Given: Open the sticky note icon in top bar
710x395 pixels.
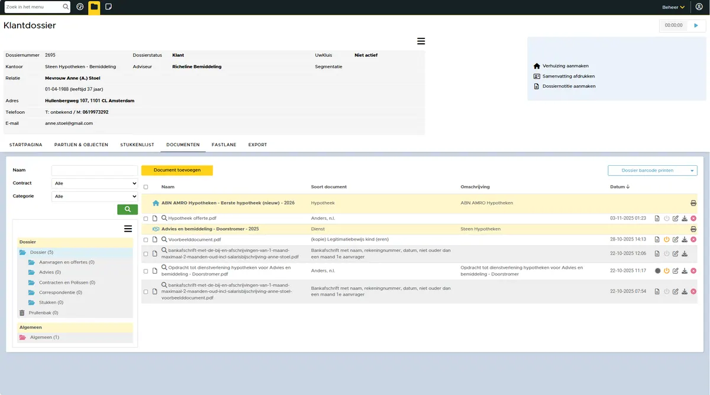Looking at the screenshot, I should point(108,7).
